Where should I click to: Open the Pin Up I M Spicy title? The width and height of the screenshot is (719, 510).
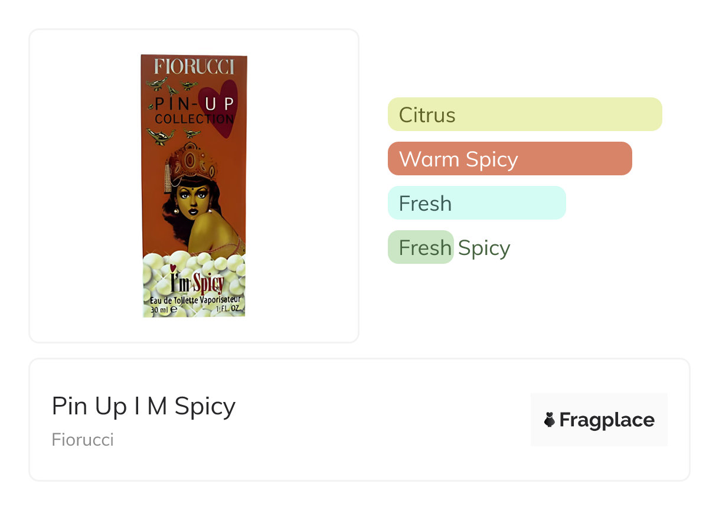[x=143, y=406]
